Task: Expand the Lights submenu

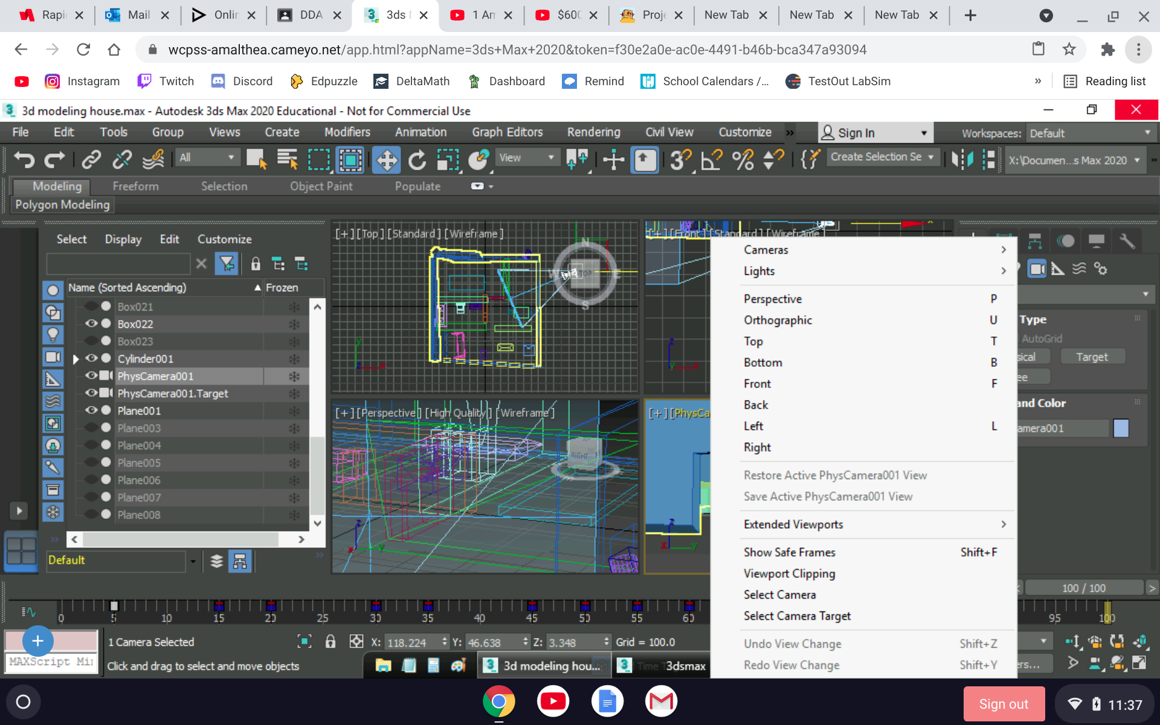Action: [x=874, y=271]
